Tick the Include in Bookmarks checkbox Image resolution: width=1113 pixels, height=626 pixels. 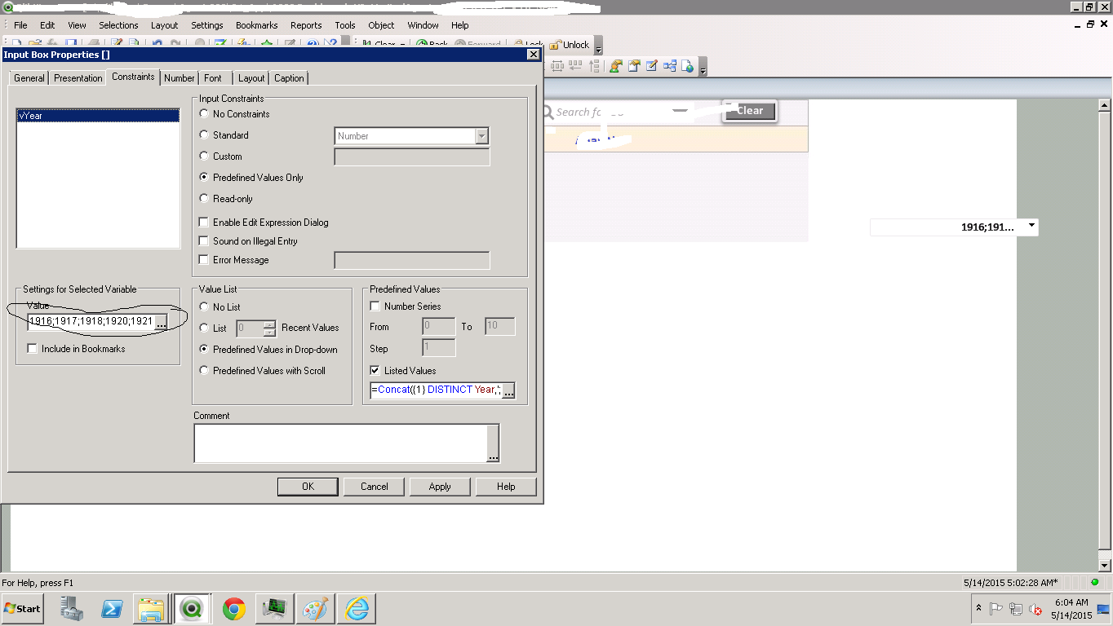coord(33,349)
